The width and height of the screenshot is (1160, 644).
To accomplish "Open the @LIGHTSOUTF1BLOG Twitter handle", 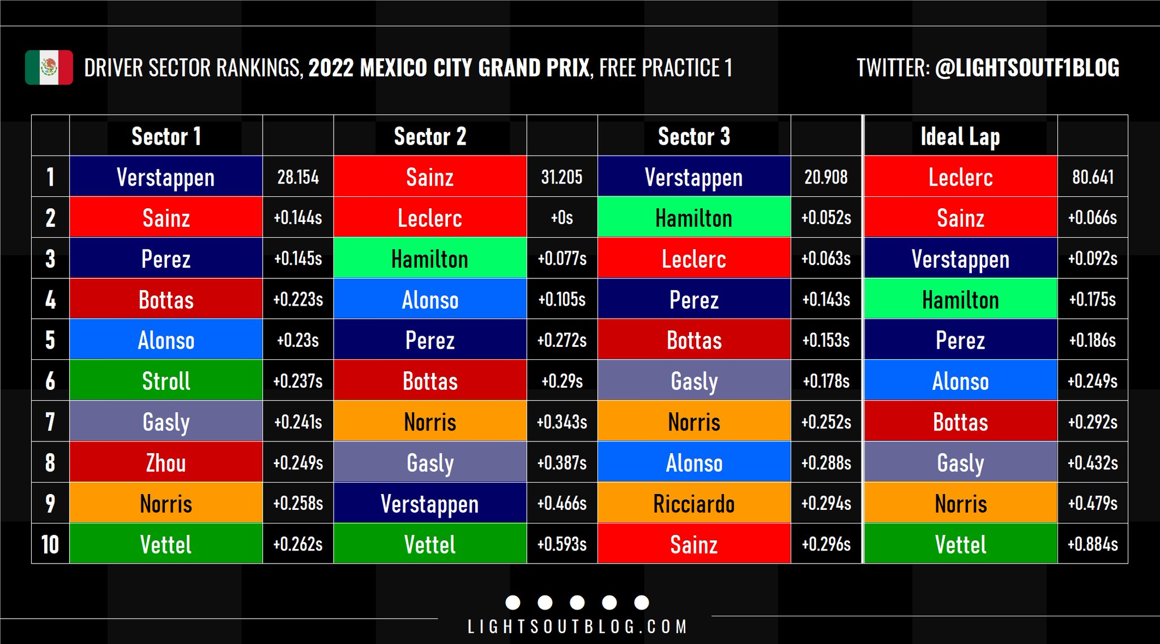I will [1027, 68].
